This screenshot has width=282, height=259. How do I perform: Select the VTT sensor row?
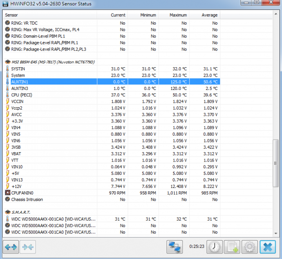pyautogui.click(x=112, y=160)
